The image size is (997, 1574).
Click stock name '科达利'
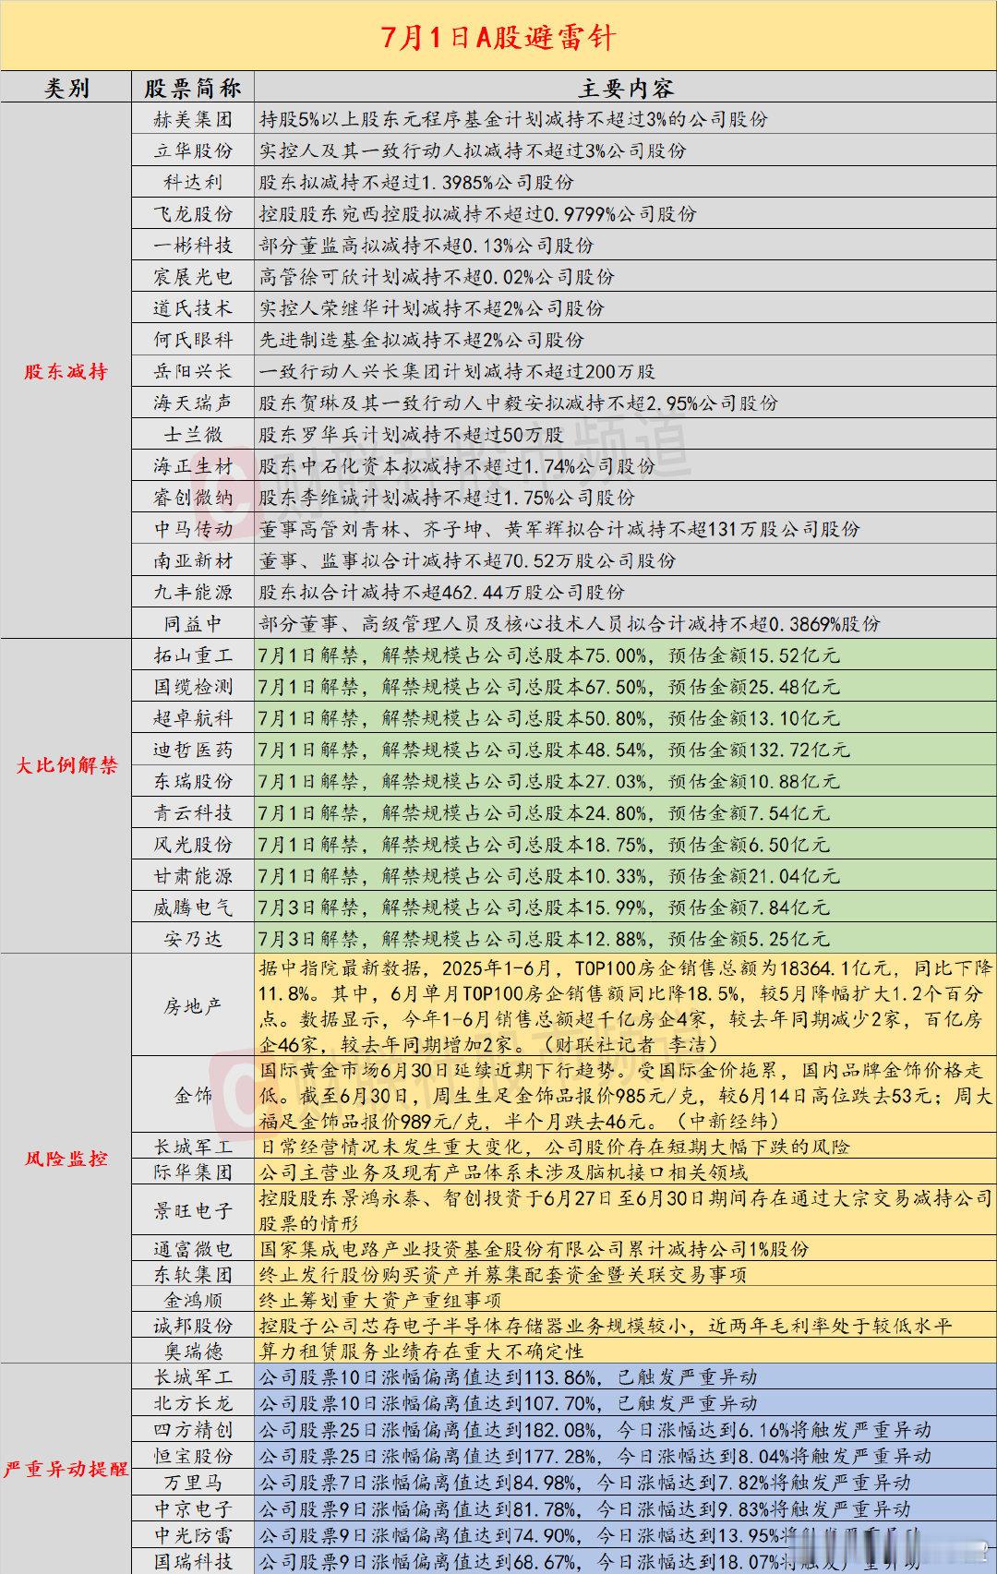[x=193, y=182]
